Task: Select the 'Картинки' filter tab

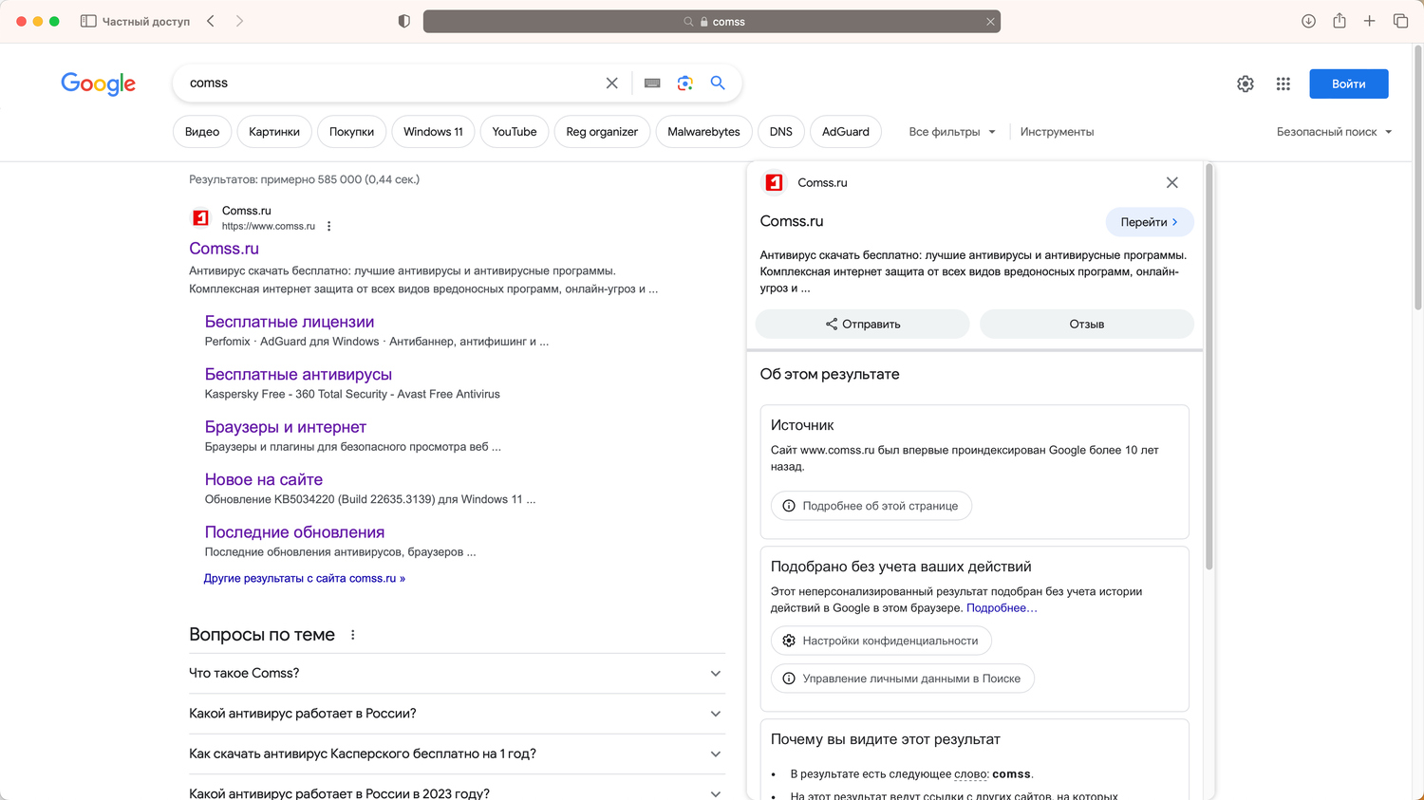Action: [274, 132]
